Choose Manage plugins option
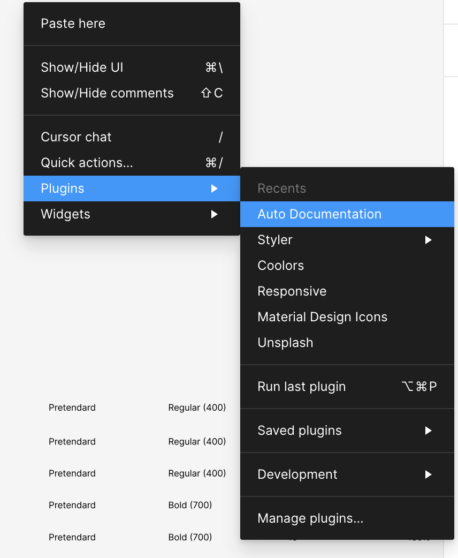The width and height of the screenshot is (458, 558). (x=310, y=518)
